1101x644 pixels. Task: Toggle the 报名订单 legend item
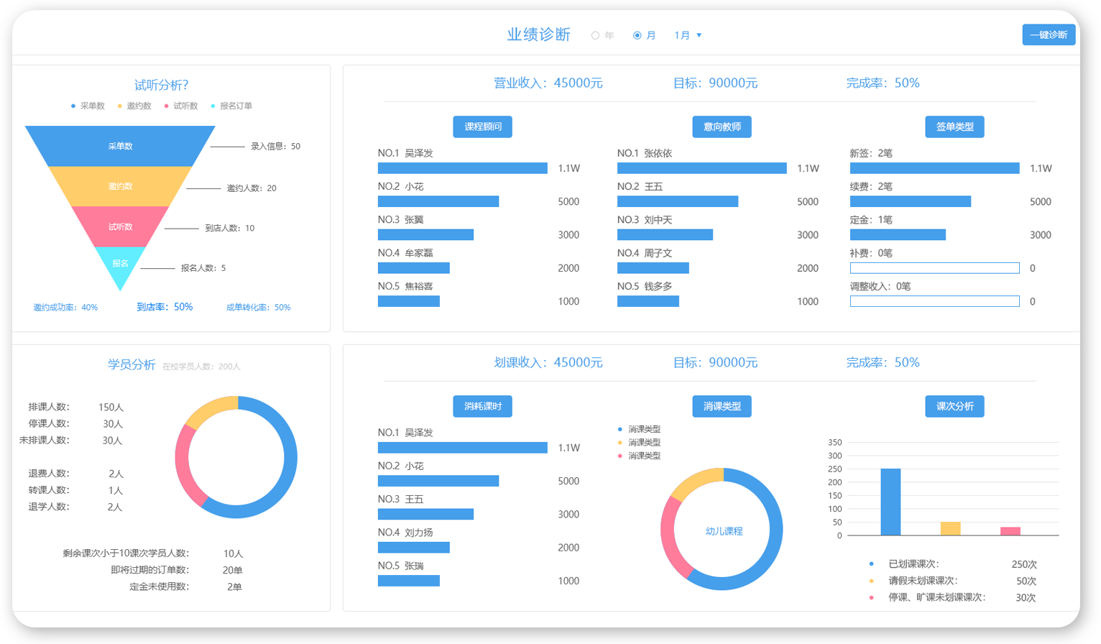[x=231, y=106]
